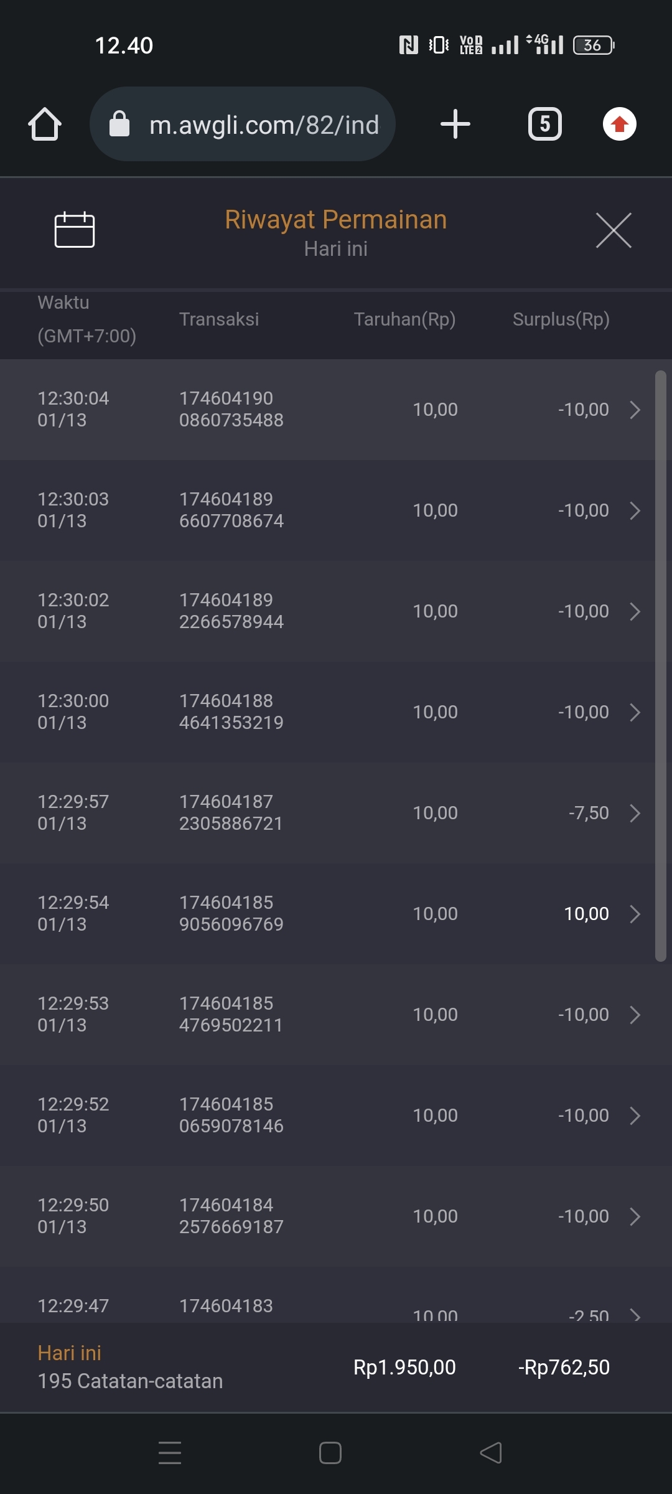Tap the Android recent apps menu icon

pos(170,1453)
